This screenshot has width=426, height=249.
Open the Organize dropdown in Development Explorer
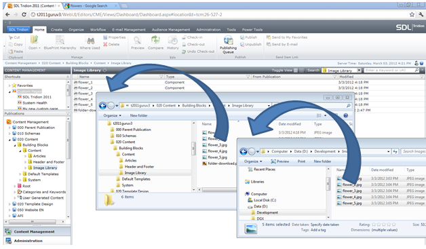click(253, 161)
